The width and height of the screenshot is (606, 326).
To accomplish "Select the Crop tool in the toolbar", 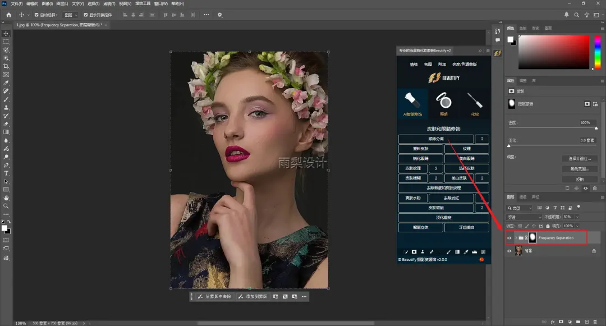I will [x=6, y=66].
